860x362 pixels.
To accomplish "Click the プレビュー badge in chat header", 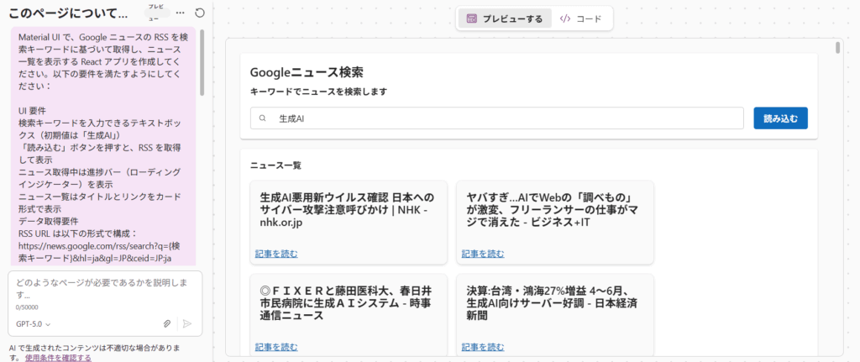I will 156,12.
